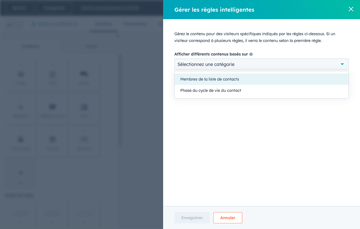Click the 'Gérer les règles intelligentes' header title
Viewport: 360px width, 229px height.
point(214,10)
